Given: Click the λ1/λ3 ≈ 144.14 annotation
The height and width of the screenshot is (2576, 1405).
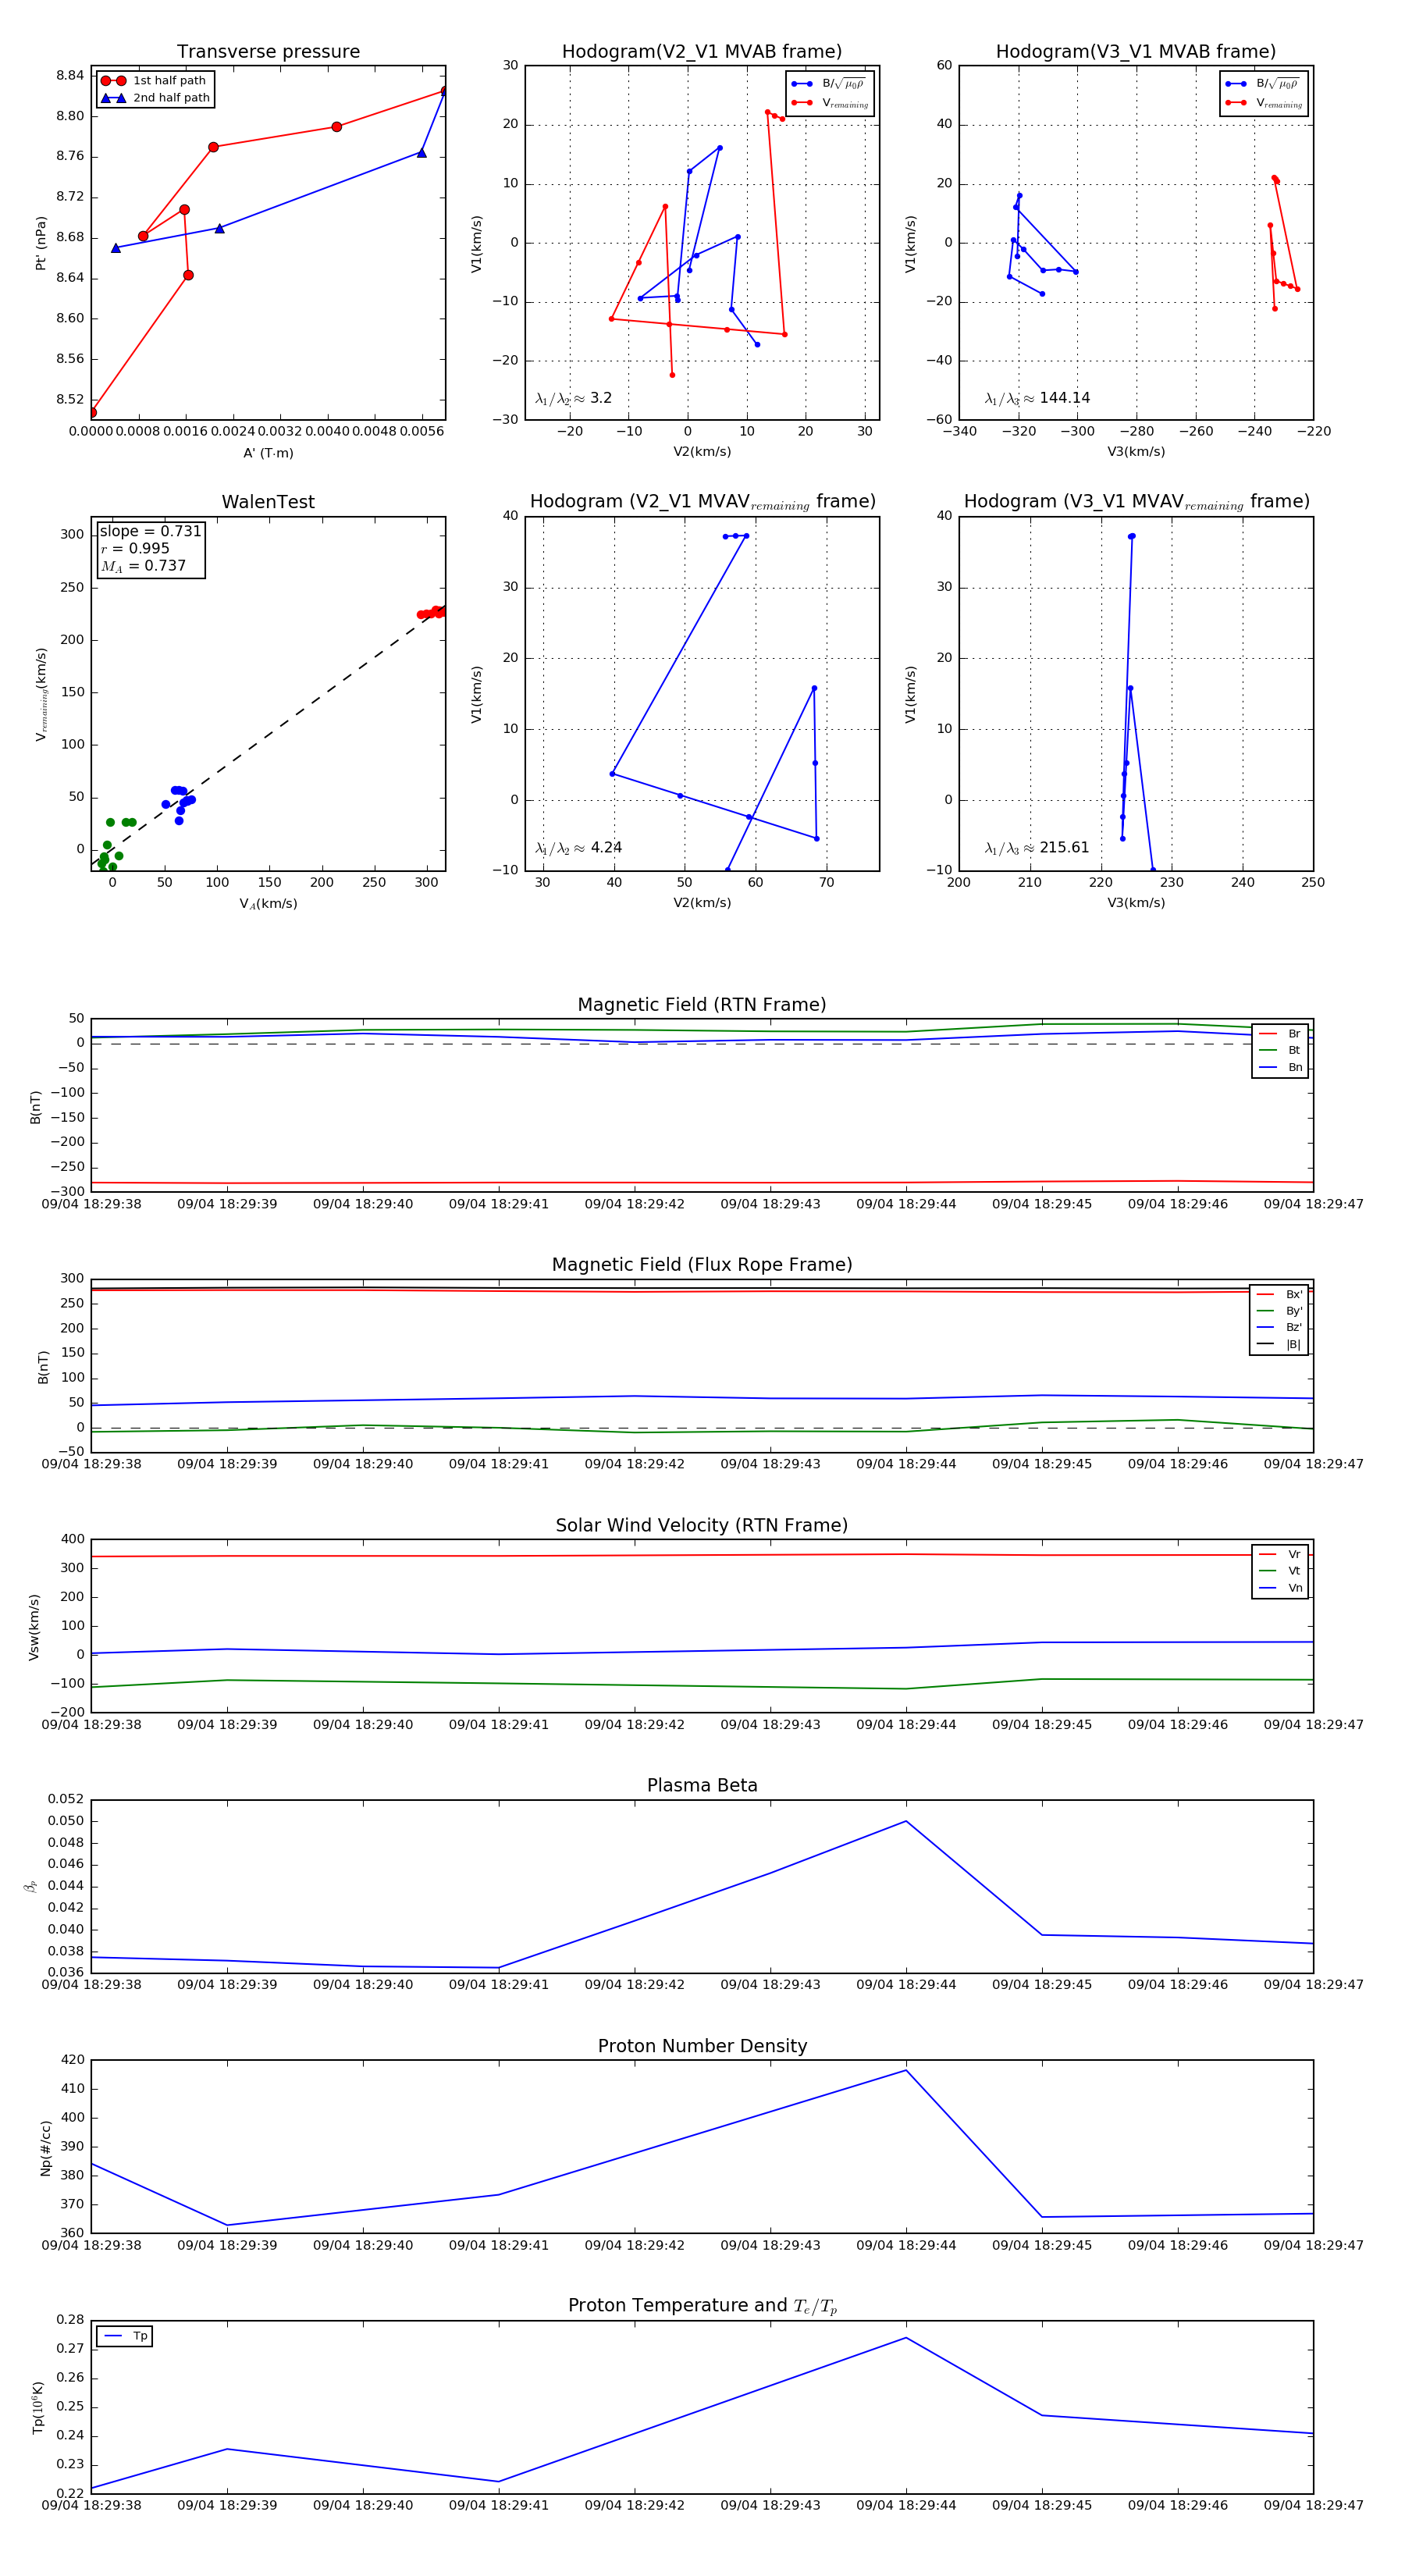Looking at the screenshot, I should point(1037,398).
